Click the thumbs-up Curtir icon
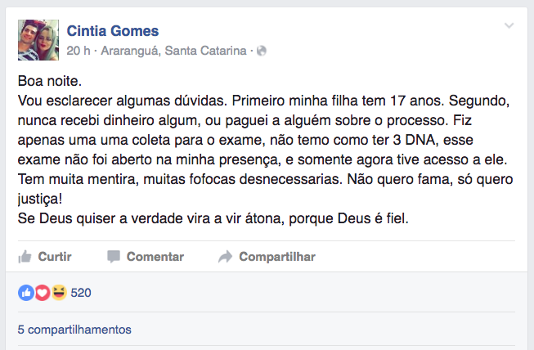Screen dimensions: 534x350 tap(25, 257)
